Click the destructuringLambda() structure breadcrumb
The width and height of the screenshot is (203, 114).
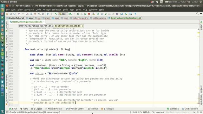[x=69, y=26]
